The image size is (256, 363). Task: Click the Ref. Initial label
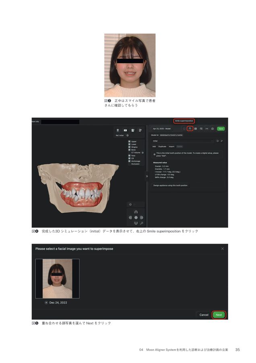[120, 136]
